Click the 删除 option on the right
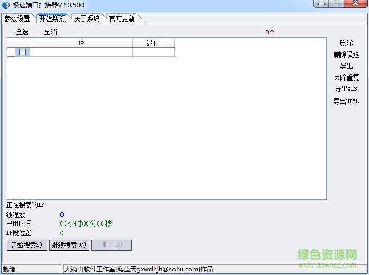This screenshot has height=275, width=369. click(346, 43)
